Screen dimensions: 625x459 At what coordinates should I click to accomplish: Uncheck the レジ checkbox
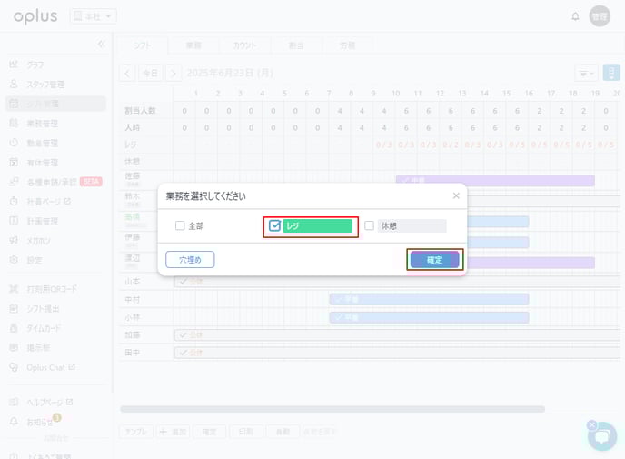(274, 226)
